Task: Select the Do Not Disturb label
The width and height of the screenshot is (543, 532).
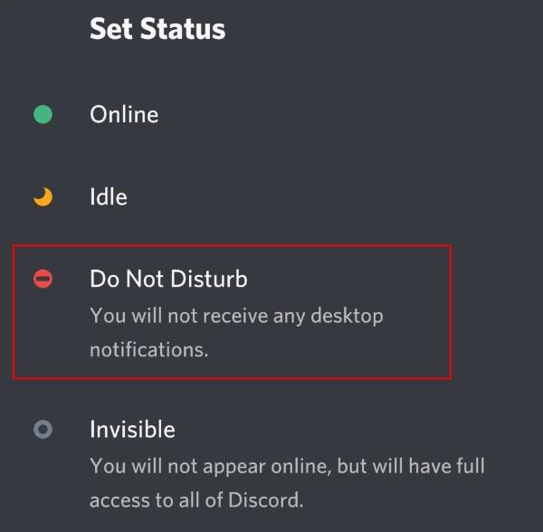Action: (x=168, y=280)
